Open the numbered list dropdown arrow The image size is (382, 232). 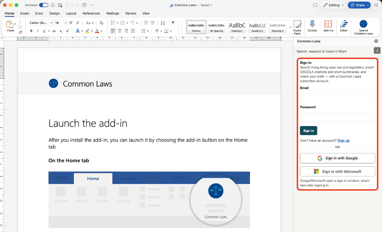coord(127,23)
